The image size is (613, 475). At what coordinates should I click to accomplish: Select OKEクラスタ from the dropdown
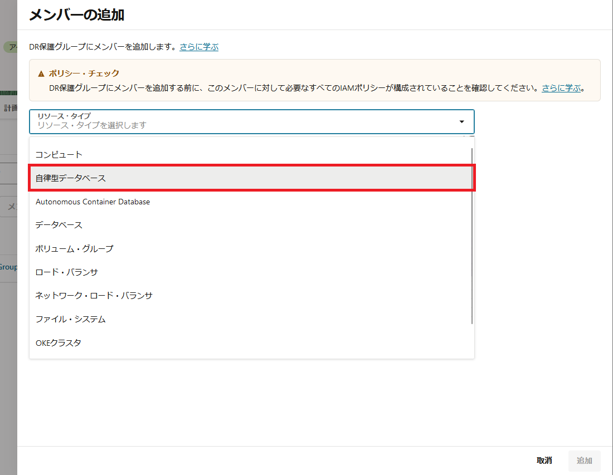click(58, 342)
